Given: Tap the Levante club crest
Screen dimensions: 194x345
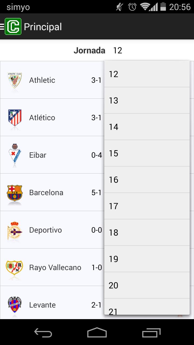Looking at the screenshot, I should click(x=15, y=305).
